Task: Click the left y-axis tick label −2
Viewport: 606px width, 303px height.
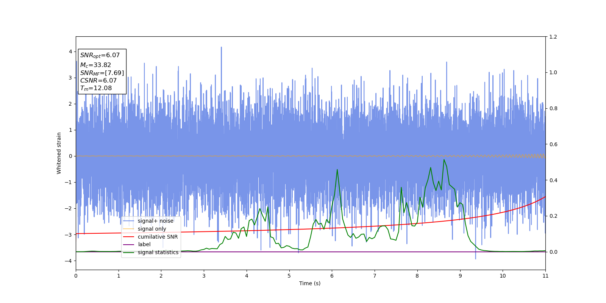Action: point(69,208)
